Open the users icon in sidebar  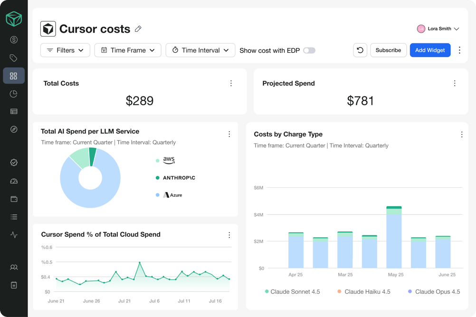[14, 267]
